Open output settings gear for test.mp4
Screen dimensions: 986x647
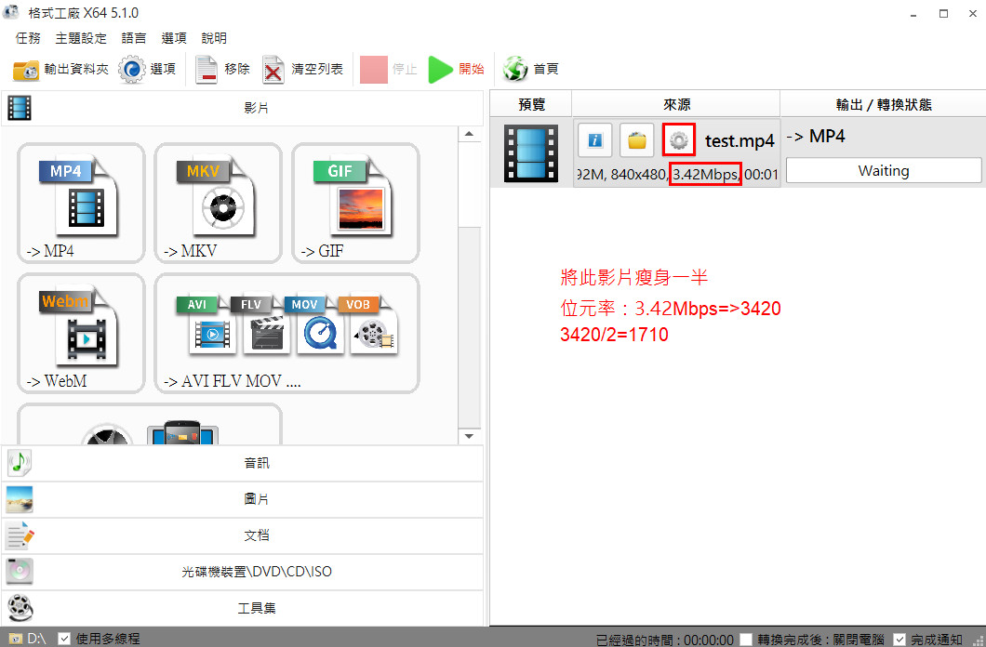click(679, 140)
